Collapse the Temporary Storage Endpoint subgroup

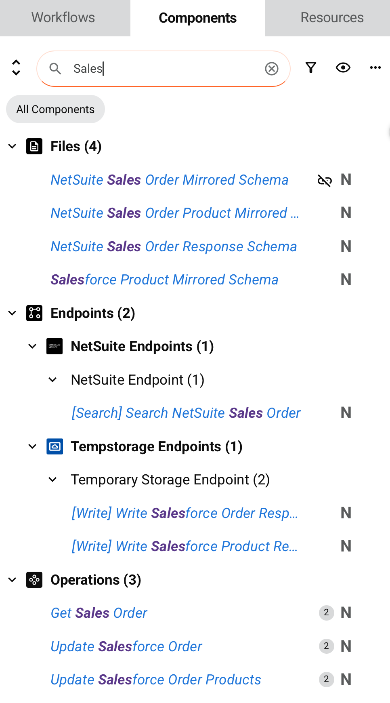[53, 480]
